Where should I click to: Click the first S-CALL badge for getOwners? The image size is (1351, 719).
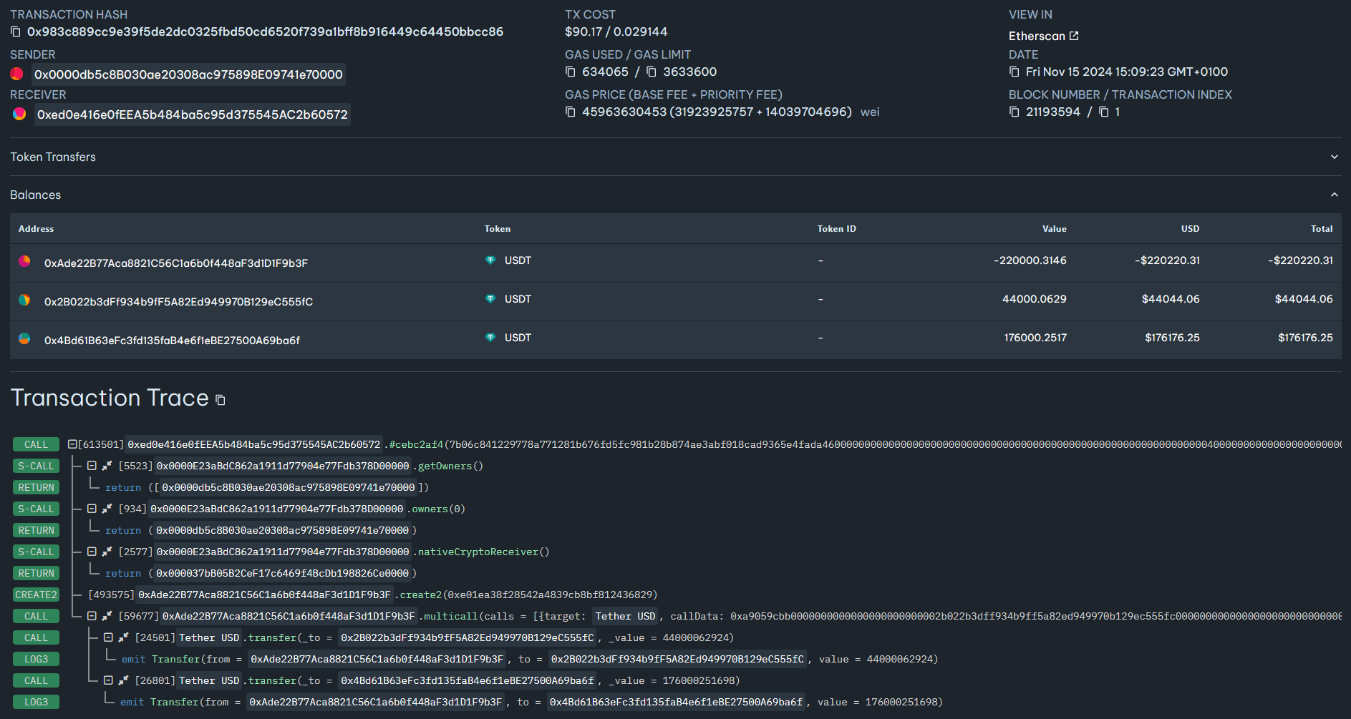(36, 466)
